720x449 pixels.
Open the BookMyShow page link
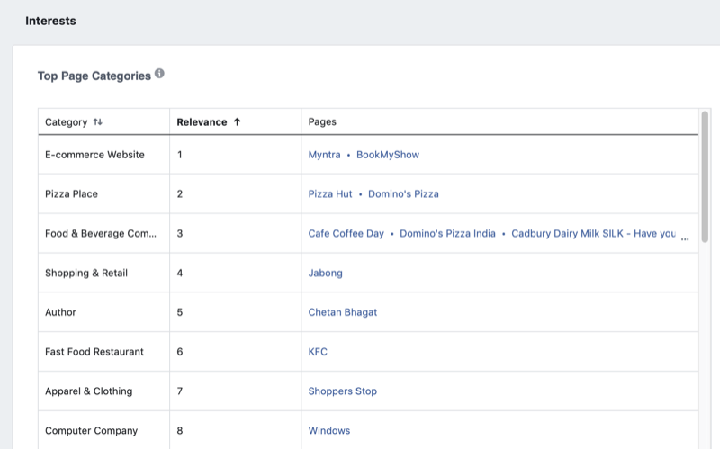[388, 155]
